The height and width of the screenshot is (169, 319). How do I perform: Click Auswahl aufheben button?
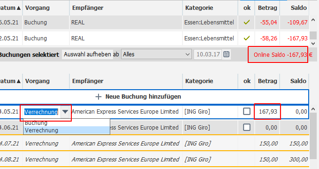tap(87, 54)
